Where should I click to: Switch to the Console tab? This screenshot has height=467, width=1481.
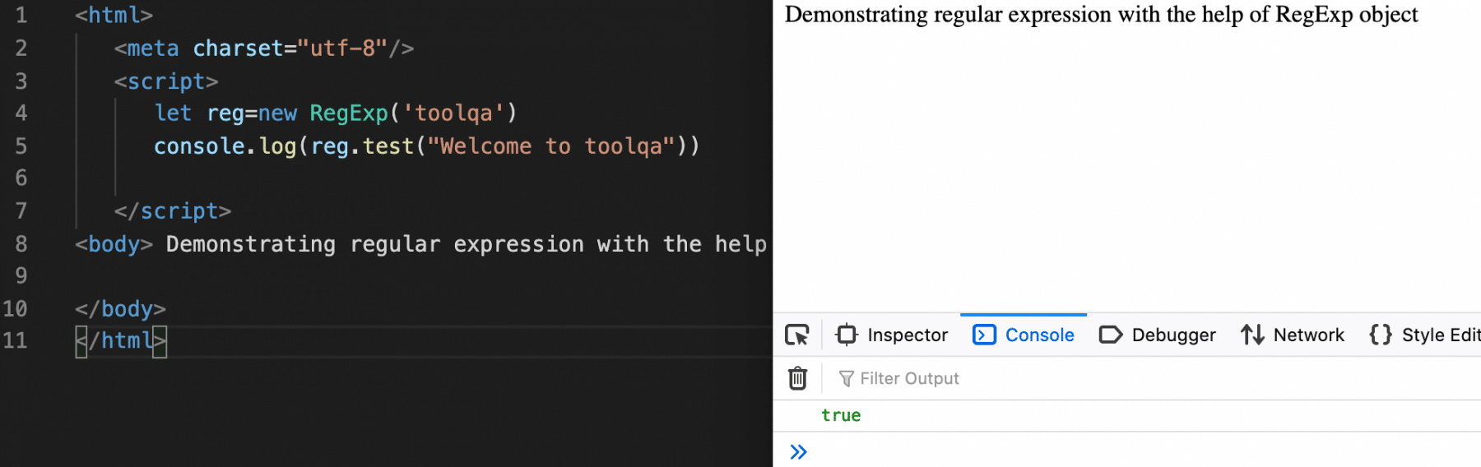[1024, 335]
